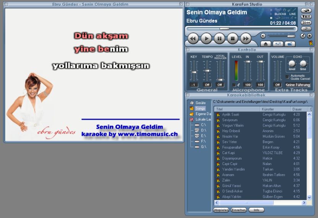Click the Einreihen button
The image size is (318, 218).
(239, 210)
